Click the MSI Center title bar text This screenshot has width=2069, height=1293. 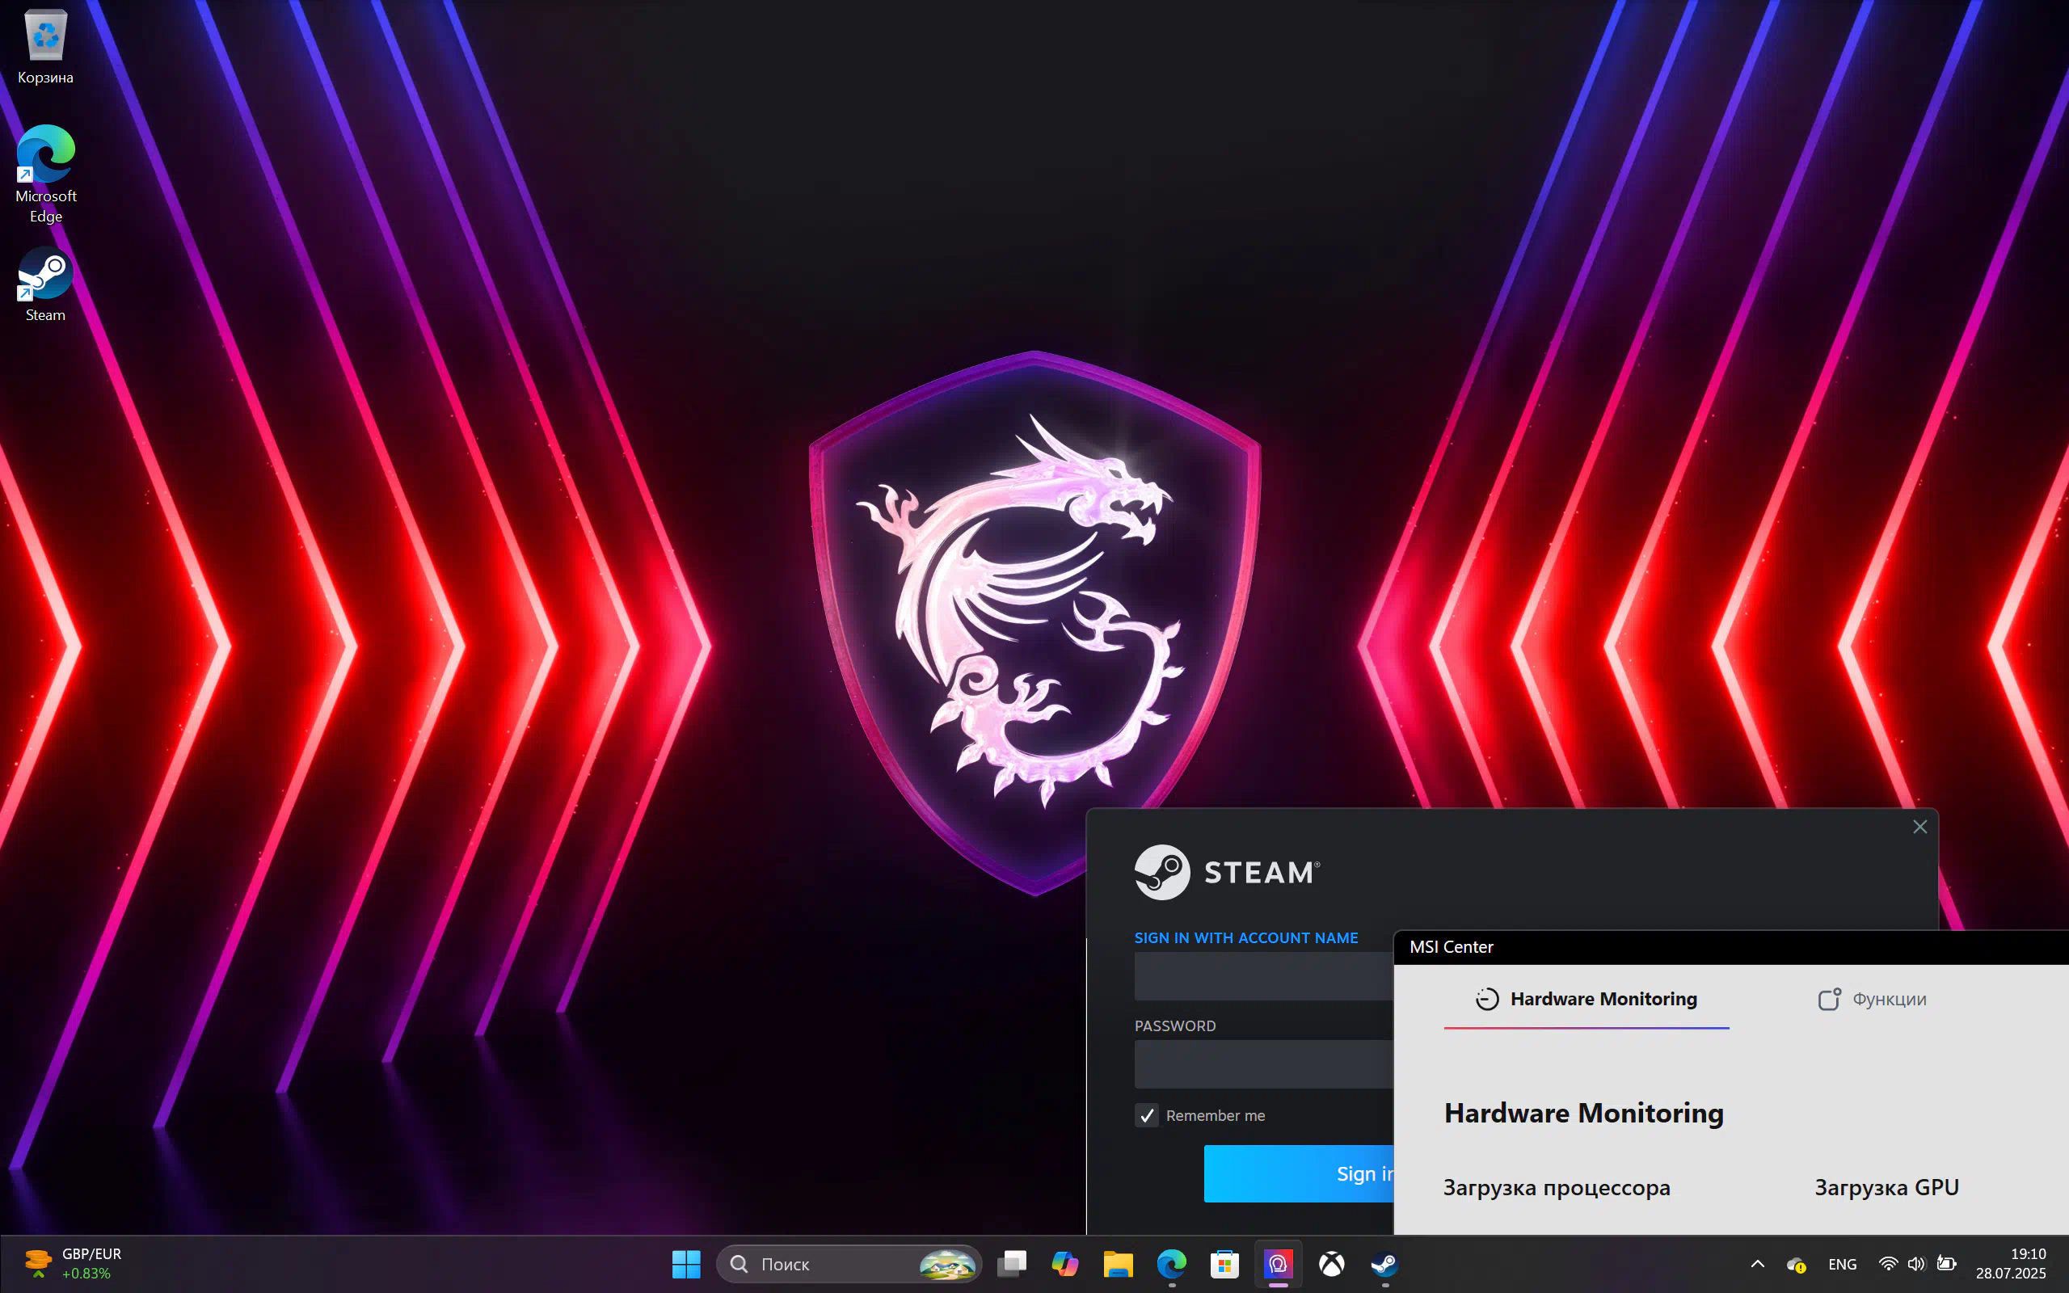tap(1451, 946)
